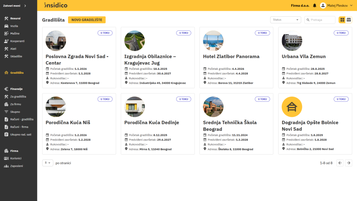
Task: Click U TOKU badge on Porodična Kuća Dedinje
Action: click(x=183, y=99)
